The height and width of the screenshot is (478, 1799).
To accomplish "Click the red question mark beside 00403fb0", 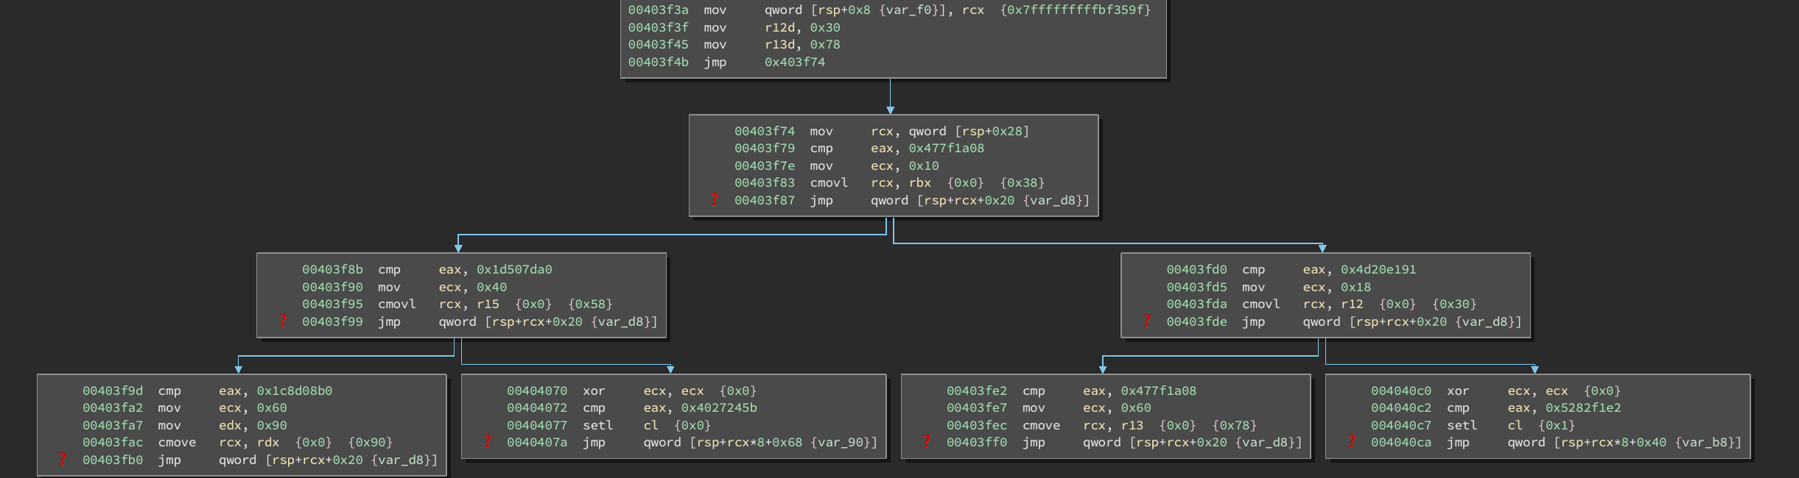I will 63,459.
